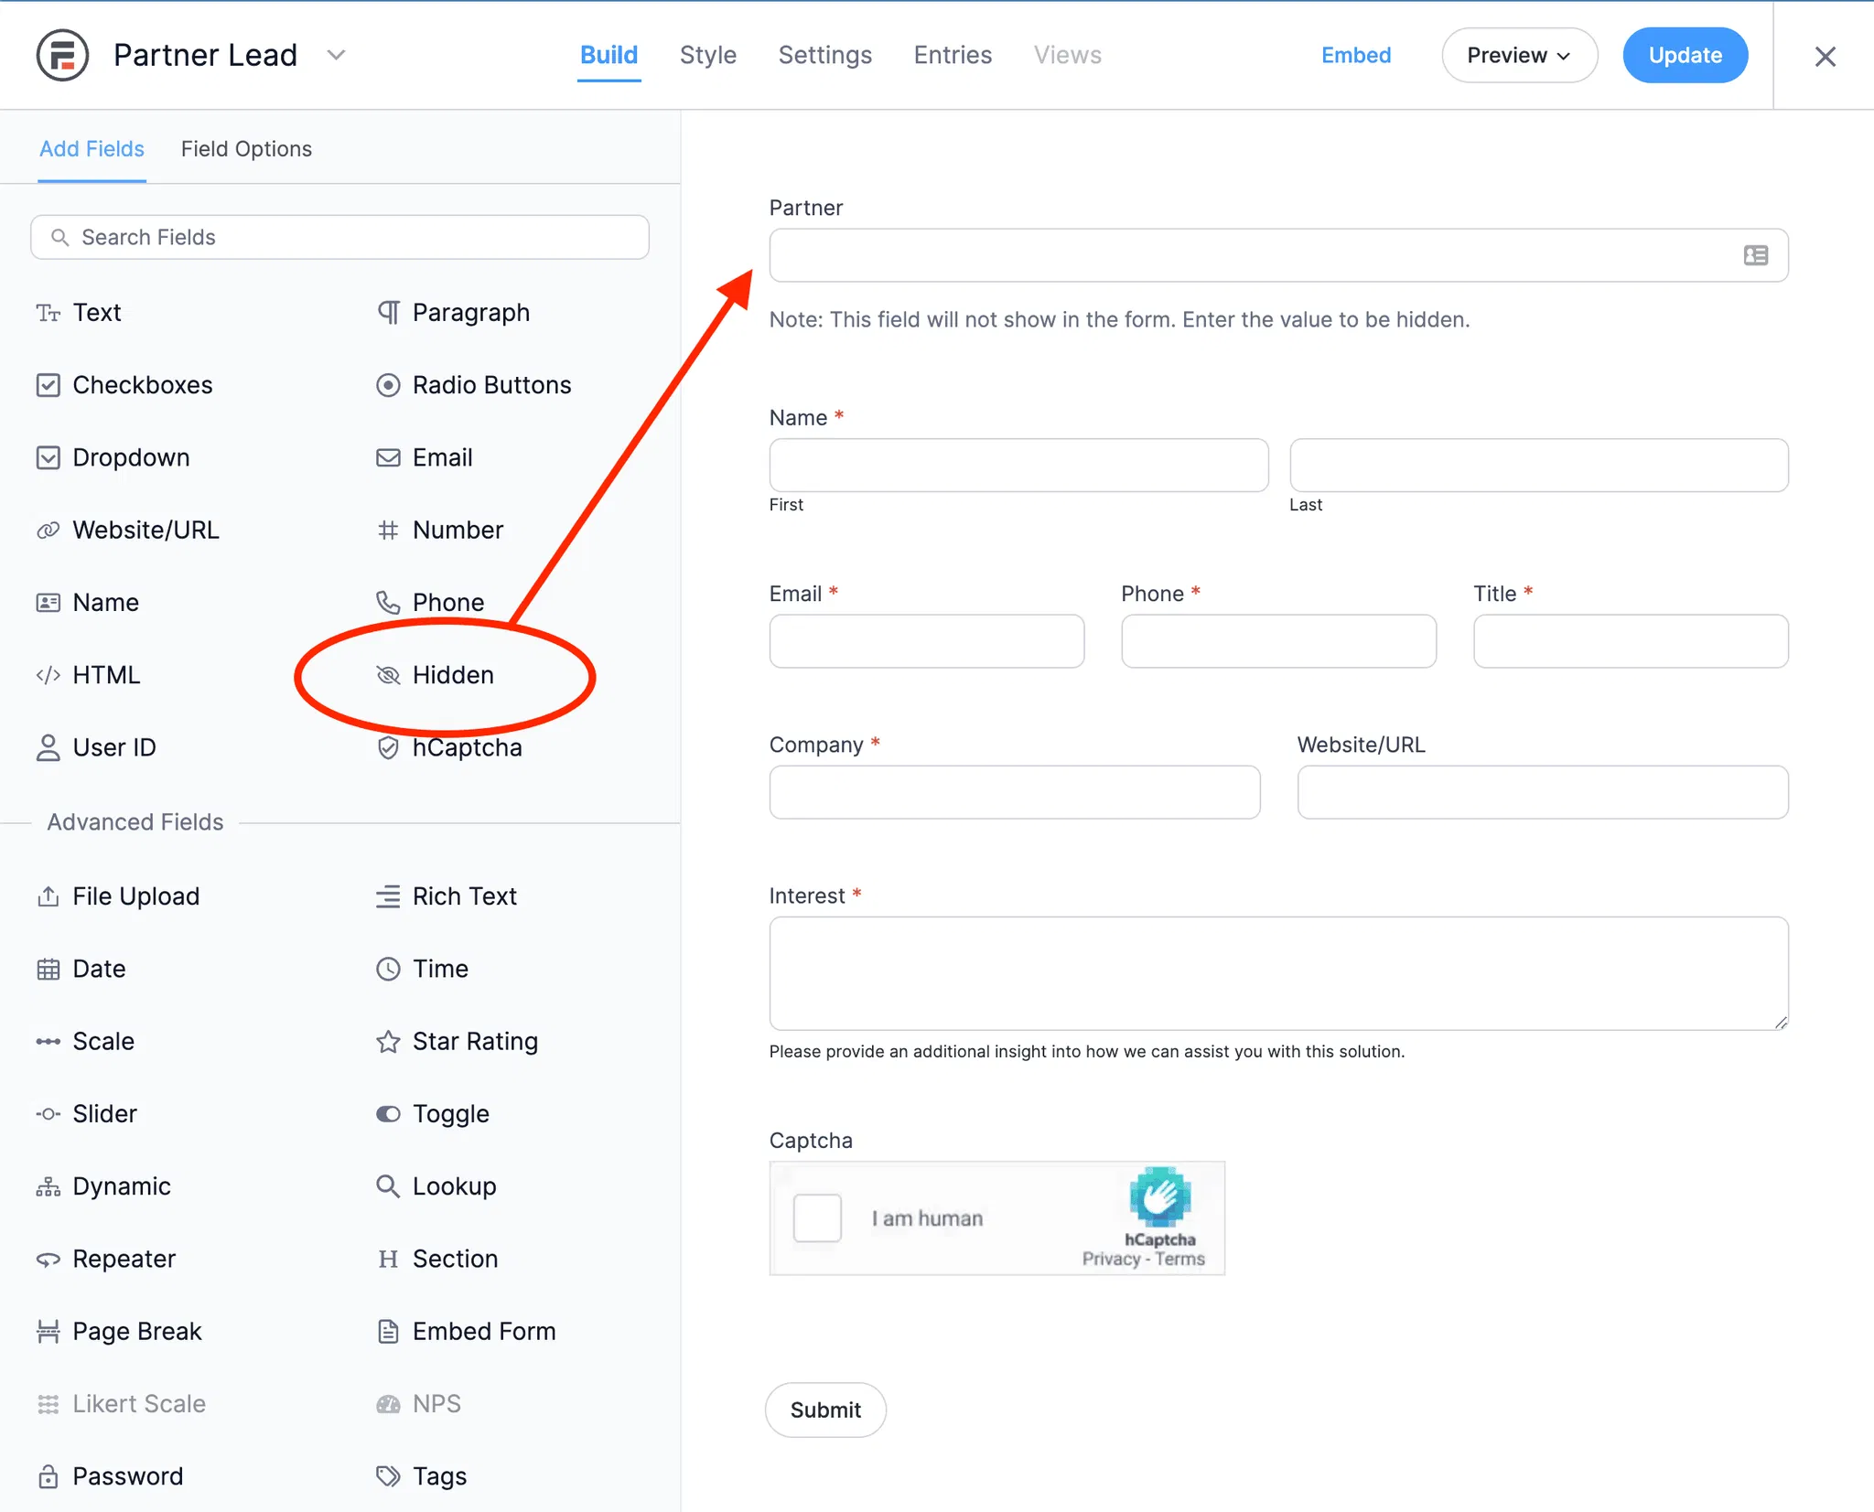This screenshot has width=1874, height=1512.
Task: Add a Password field
Action: (110, 1476)
